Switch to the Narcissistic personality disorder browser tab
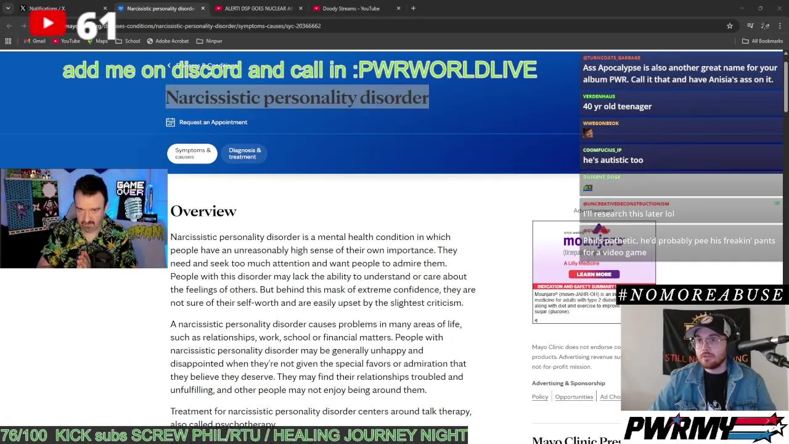Image resolution: width=789 pixels, height=444 pixels. (x=161, y=9)
